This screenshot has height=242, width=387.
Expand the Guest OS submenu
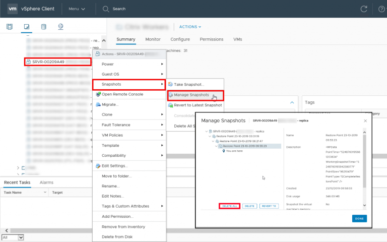click(129, 74)
